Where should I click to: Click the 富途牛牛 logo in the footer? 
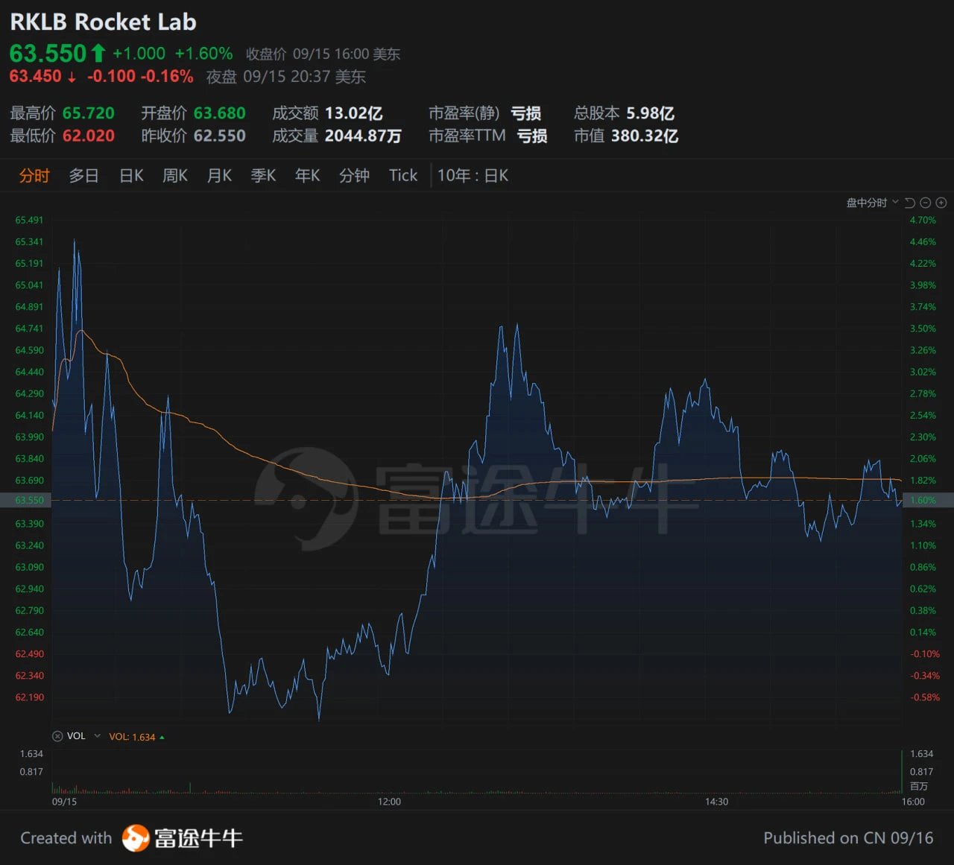(183, 838)
